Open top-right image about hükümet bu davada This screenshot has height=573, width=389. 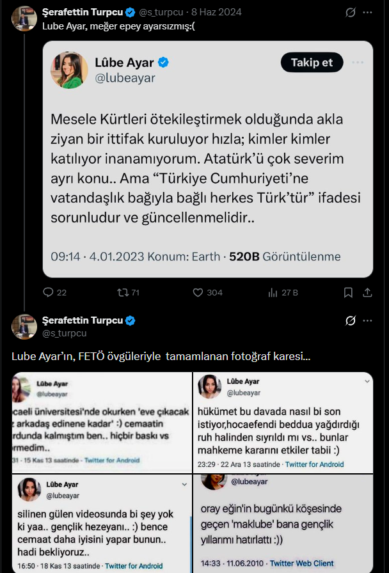click(283, 423)
